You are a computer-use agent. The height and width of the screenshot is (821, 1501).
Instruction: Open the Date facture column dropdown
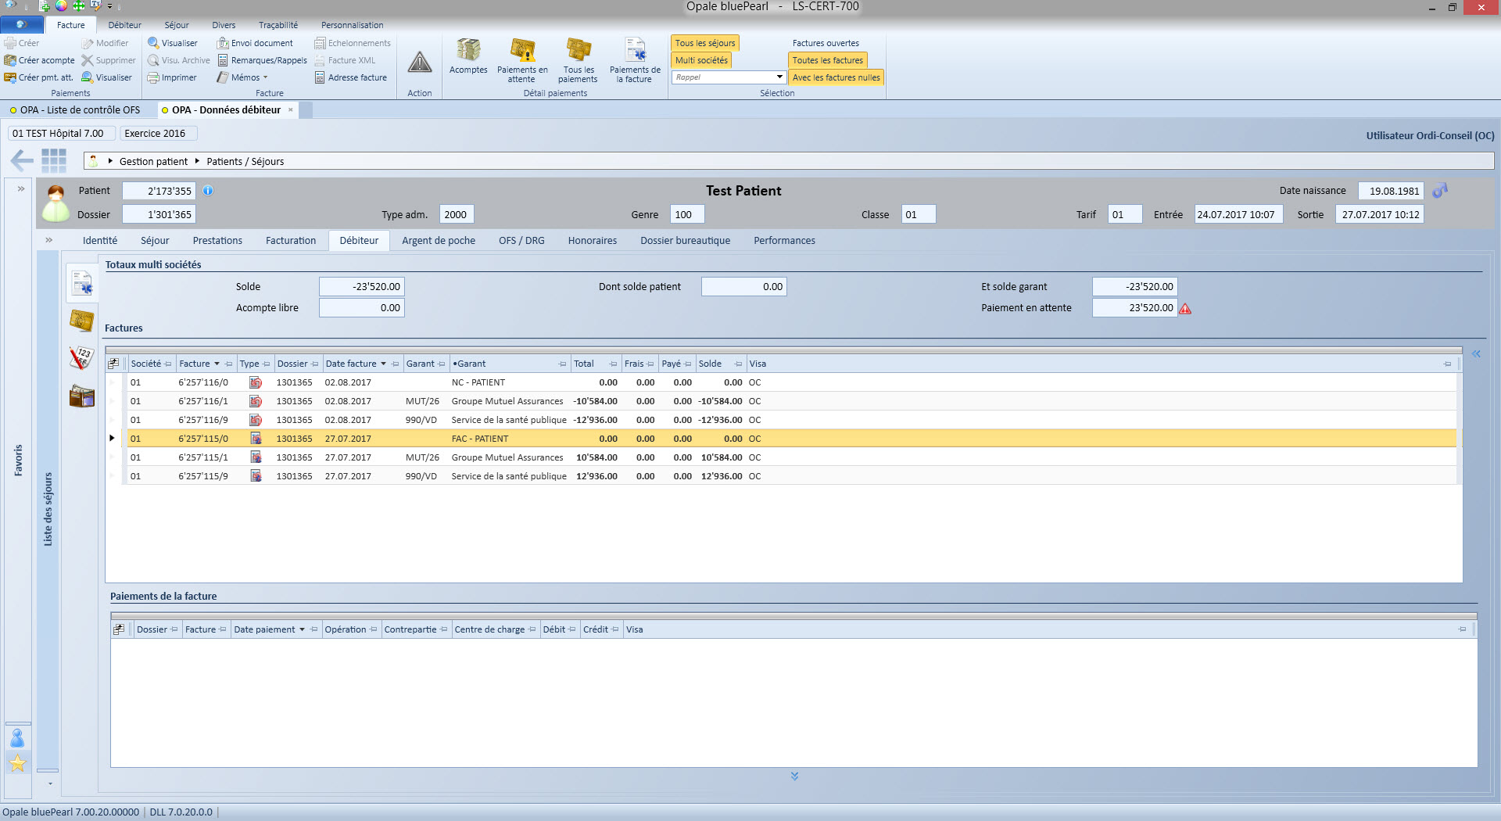click(383, 364)
